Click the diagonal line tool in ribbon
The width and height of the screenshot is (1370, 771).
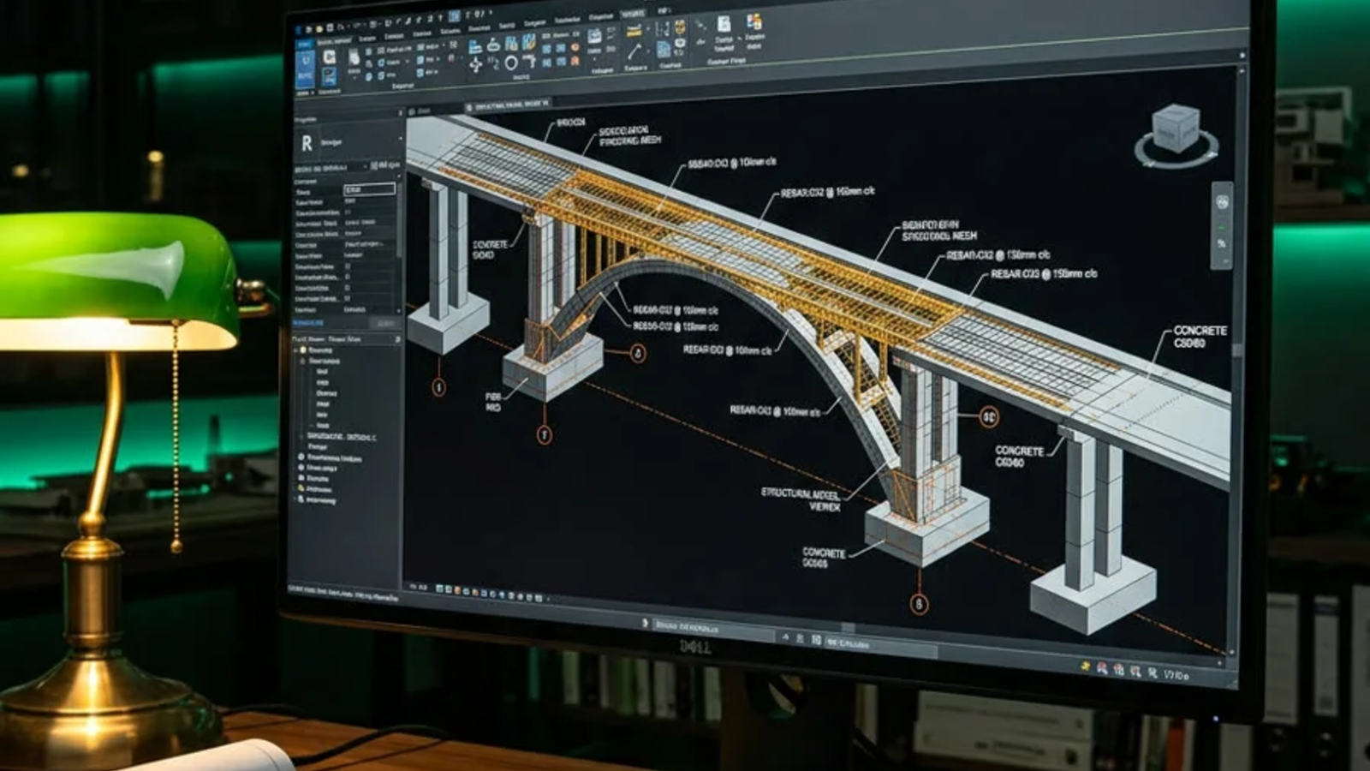[634, 51]
